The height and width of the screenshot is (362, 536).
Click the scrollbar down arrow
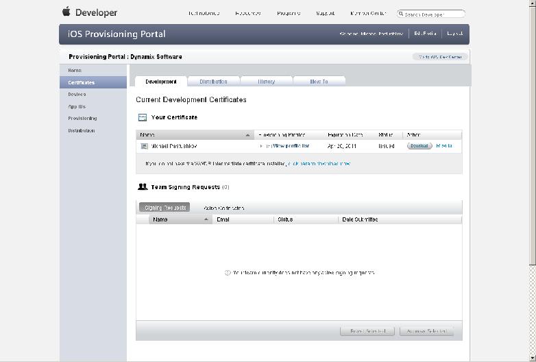533,359
